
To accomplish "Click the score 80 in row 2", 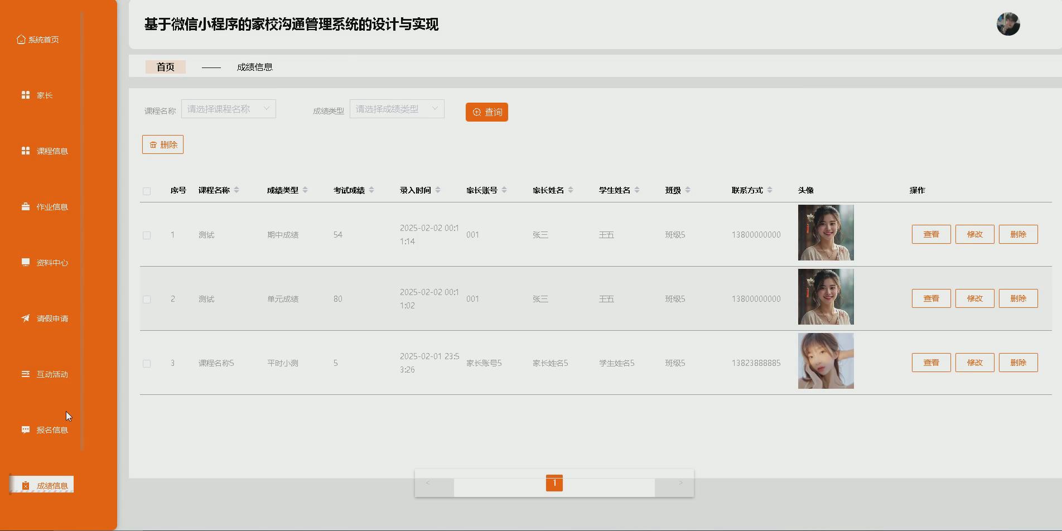I will pyautogui.click(x=338, y=299).
